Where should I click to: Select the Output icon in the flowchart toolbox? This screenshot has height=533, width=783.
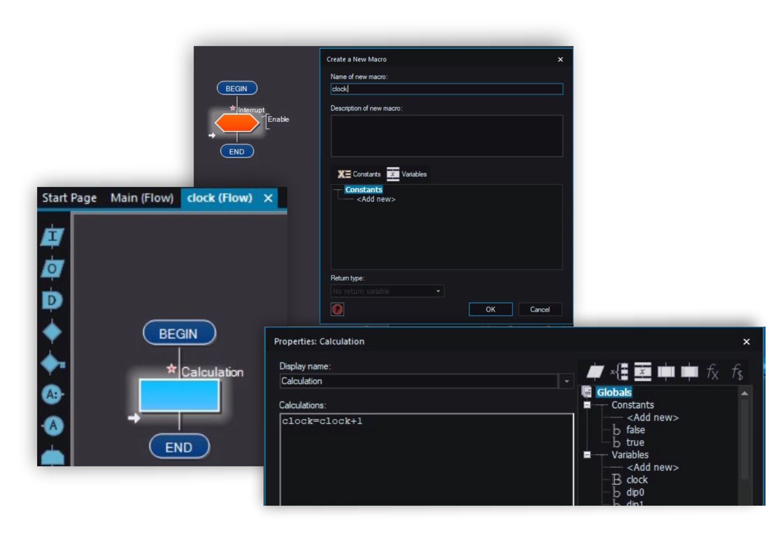pos(52,269)
